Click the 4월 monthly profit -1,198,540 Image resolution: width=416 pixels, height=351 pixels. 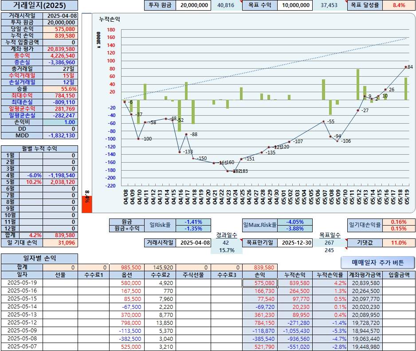(x=60, y=175)
